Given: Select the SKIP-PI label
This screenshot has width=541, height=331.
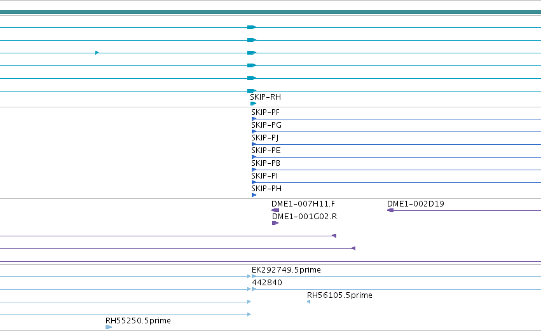Looking at the screenshot, I should point(264,176).
